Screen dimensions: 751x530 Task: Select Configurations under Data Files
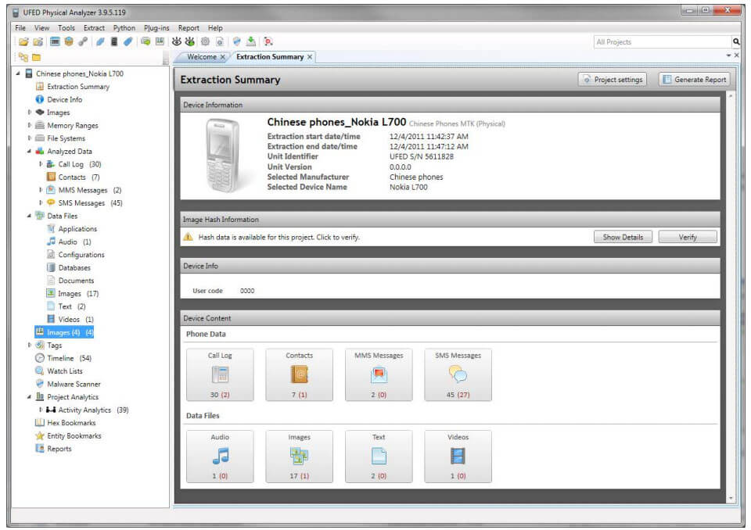[81, 255]
